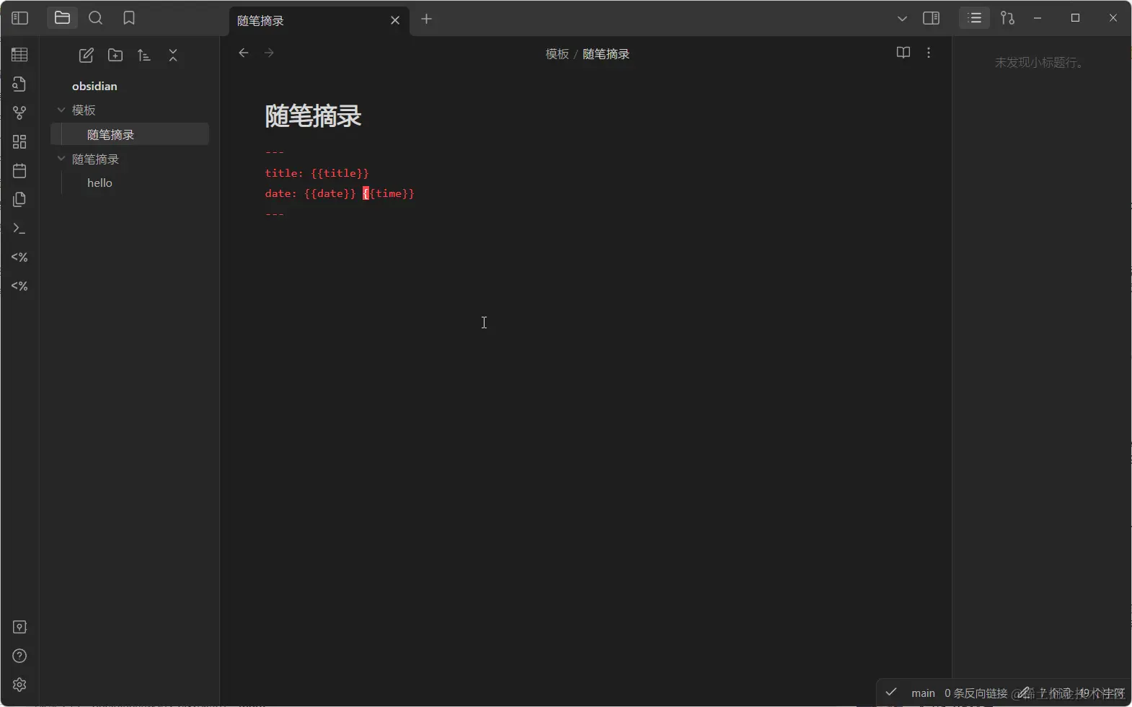Switch to reading view book icon

[903, 53]
